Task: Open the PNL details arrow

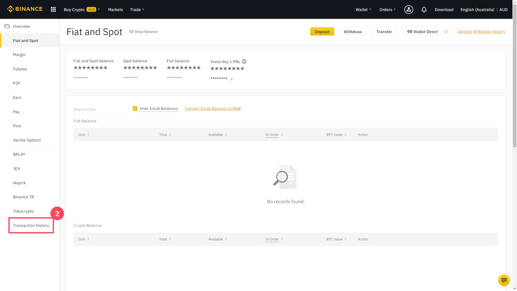Action: click(x=231, y=79)
